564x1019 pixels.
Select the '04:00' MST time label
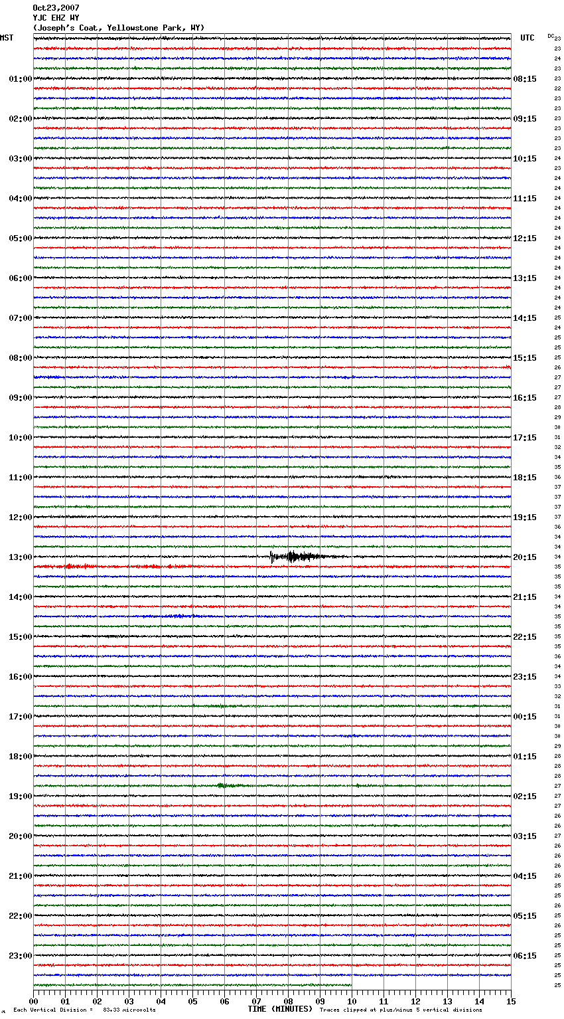click(20, 199)
